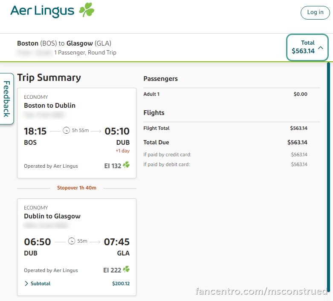333x301 pixels.
Task: Click the 'If paid by credit card' line
Action: 225,155
